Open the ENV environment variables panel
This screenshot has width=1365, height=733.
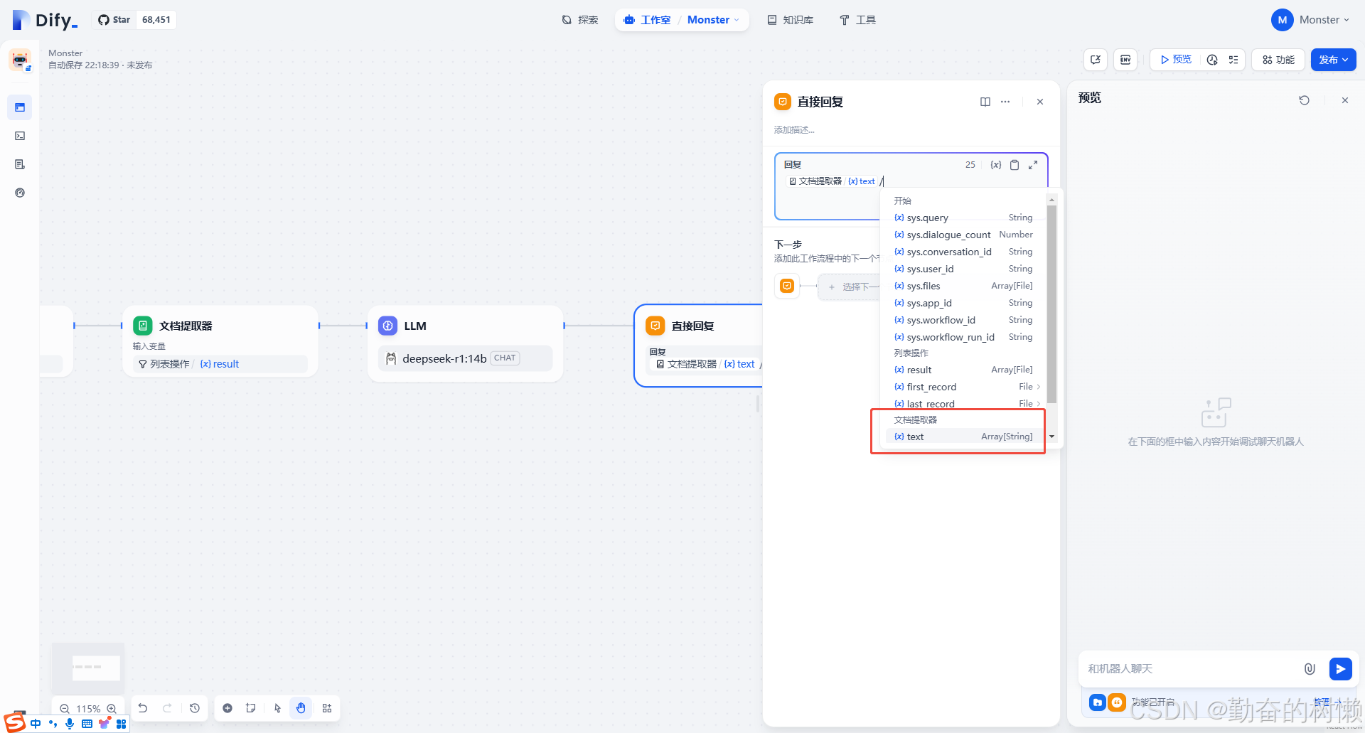pos(1125,60)
